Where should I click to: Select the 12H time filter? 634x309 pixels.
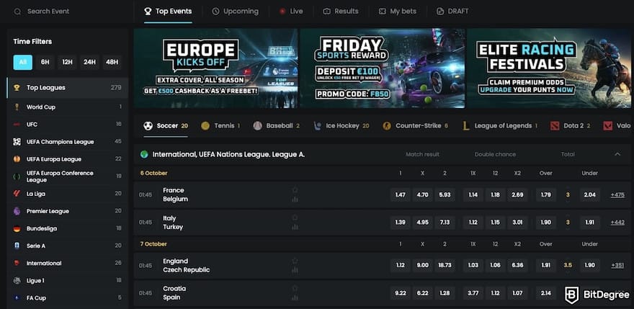pos(67,62)
